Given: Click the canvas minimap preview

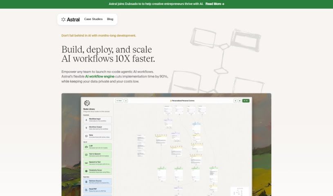Looking at the screenshot, I should click(239, 191).
